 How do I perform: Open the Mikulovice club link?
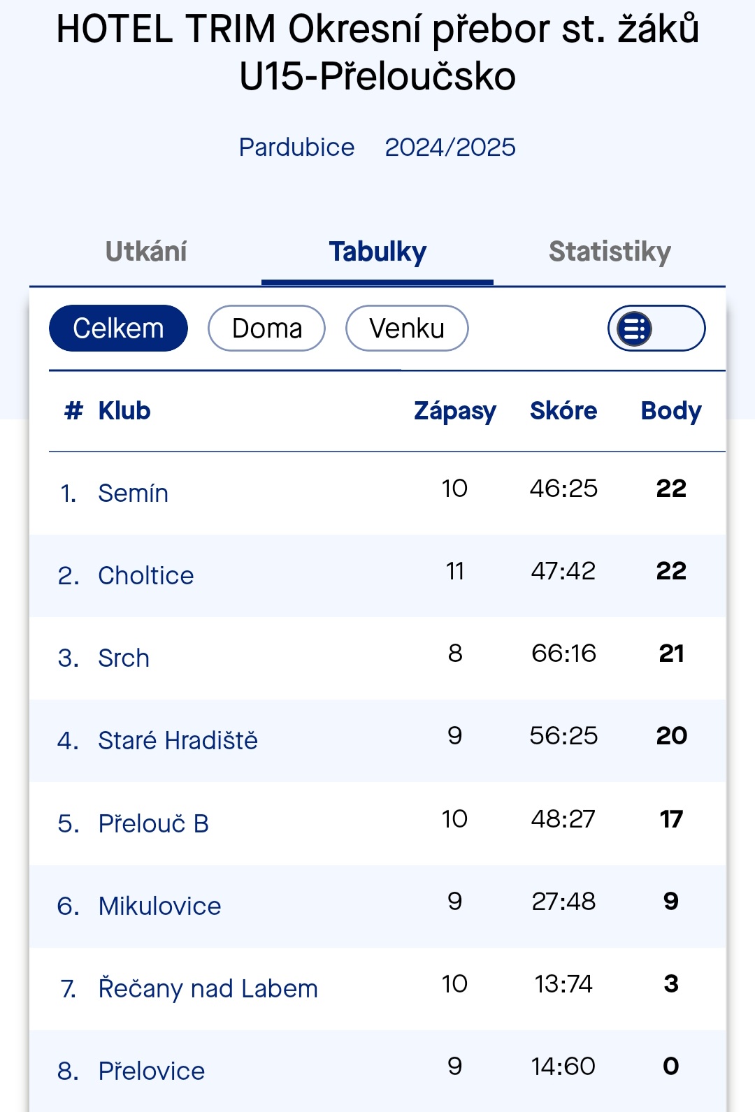point(159,906)
